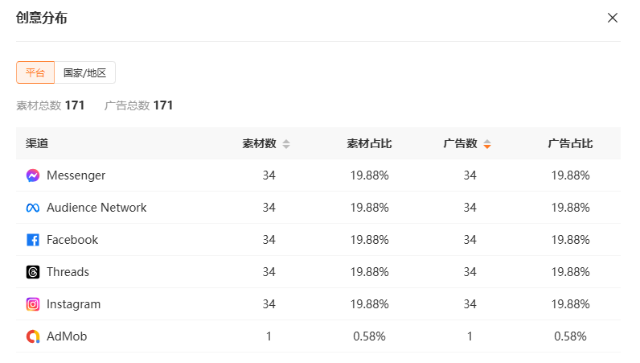Image resolution: width=640 pixels, height=363 pixels.
Task: Click the 广告占比 column header
Action: (570, 144)
